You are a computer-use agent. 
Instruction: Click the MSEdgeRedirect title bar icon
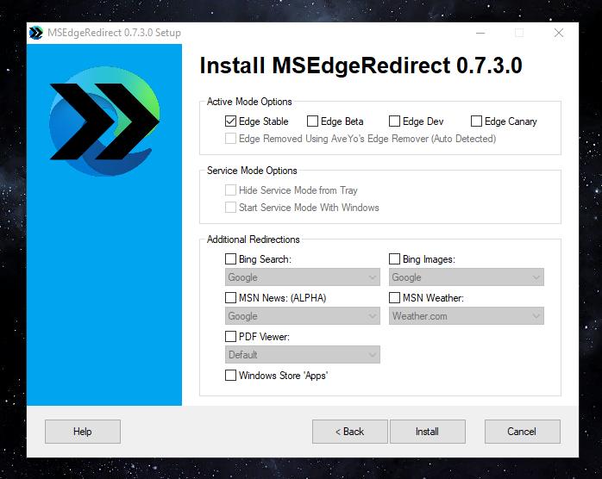[36, 33]
